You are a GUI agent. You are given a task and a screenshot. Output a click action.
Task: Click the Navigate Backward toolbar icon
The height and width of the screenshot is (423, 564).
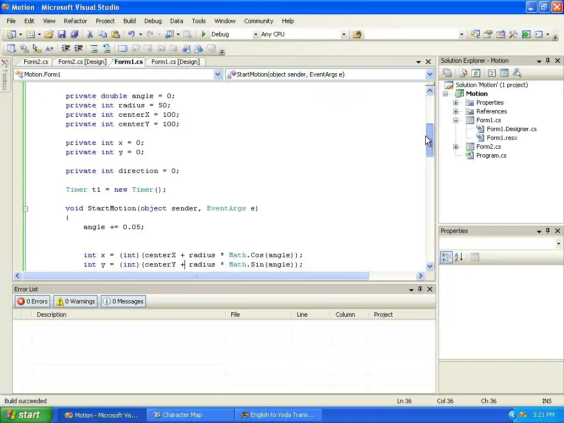pos(169,34)
